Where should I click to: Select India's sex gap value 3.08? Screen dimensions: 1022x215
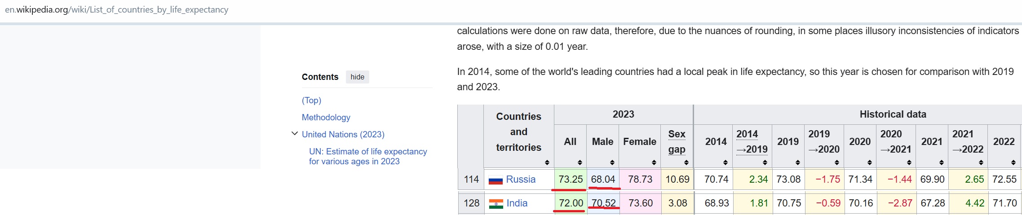678,203
